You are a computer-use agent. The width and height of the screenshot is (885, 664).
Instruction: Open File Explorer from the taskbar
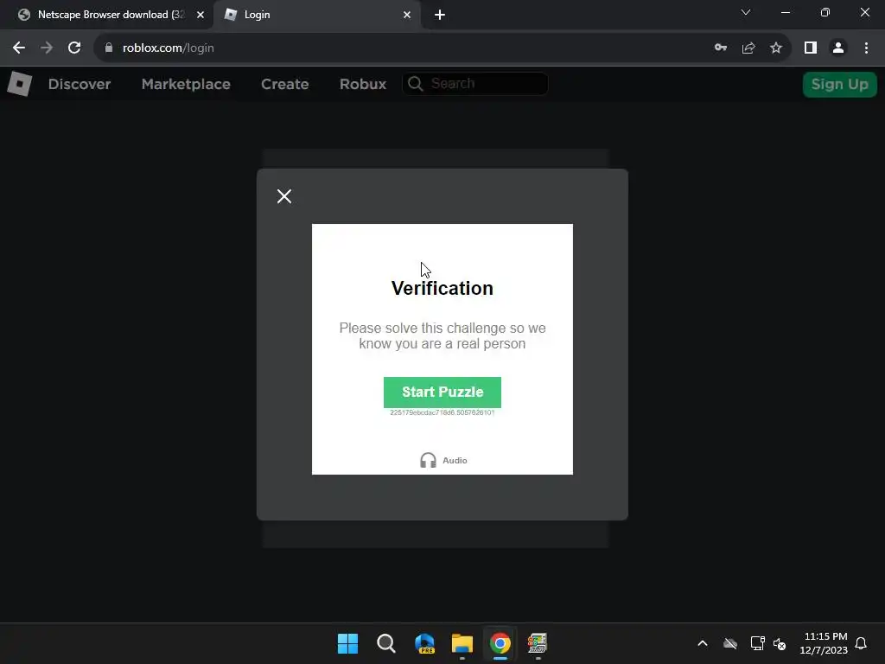(462, 643)
